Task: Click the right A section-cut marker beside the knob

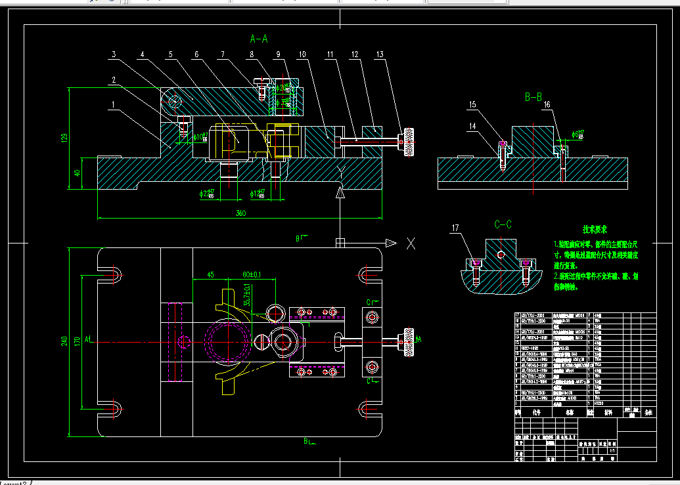Action: 419,339
